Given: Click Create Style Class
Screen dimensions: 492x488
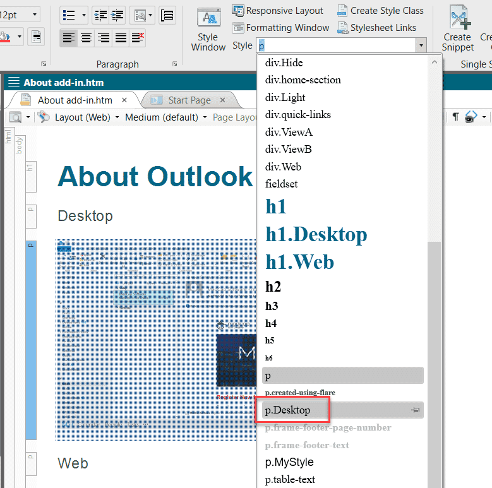Looking at the screenshot, I should coord(380,11).
